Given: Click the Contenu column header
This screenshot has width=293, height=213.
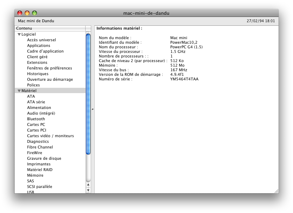Looking at the screenshot, I should 50,28.
